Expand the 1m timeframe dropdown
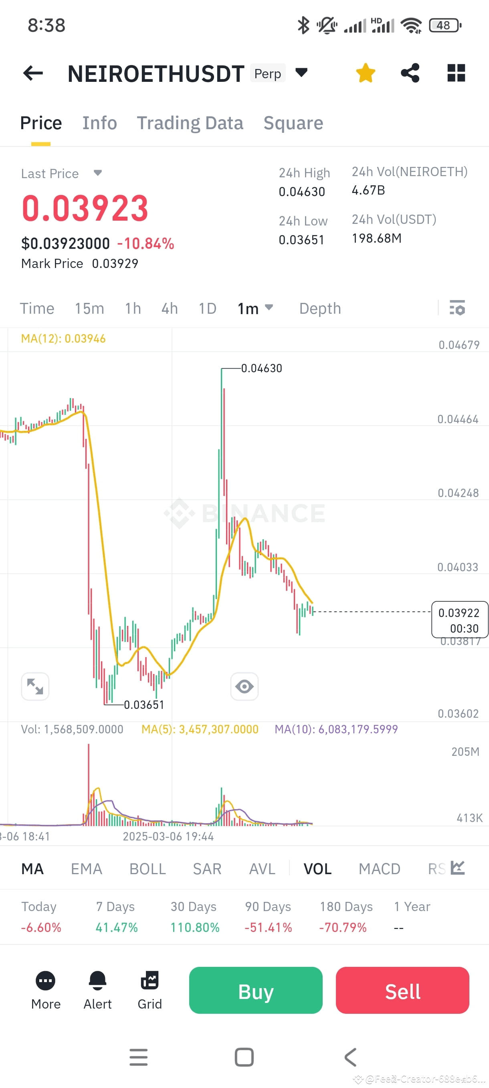 coord(269,309)
